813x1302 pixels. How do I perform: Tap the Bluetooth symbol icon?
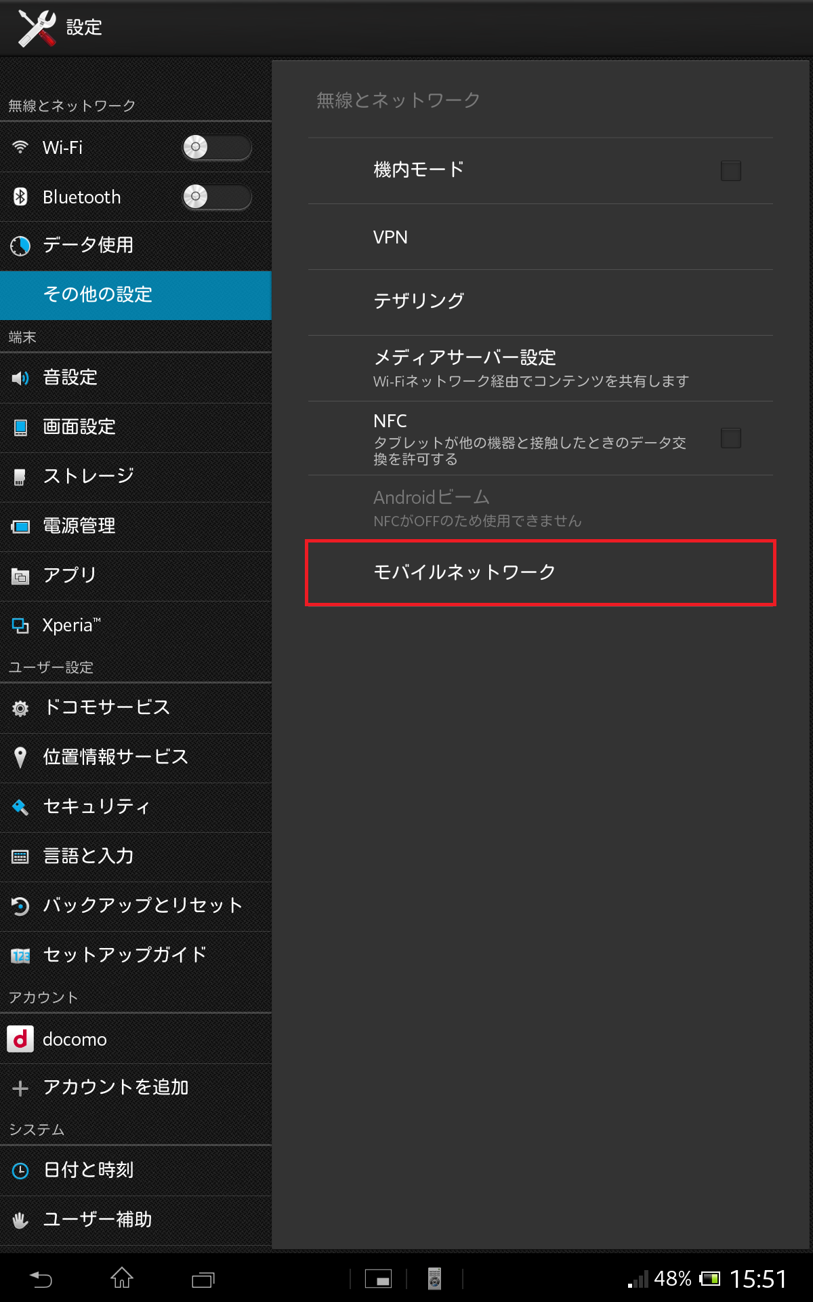tap(20, 197)
